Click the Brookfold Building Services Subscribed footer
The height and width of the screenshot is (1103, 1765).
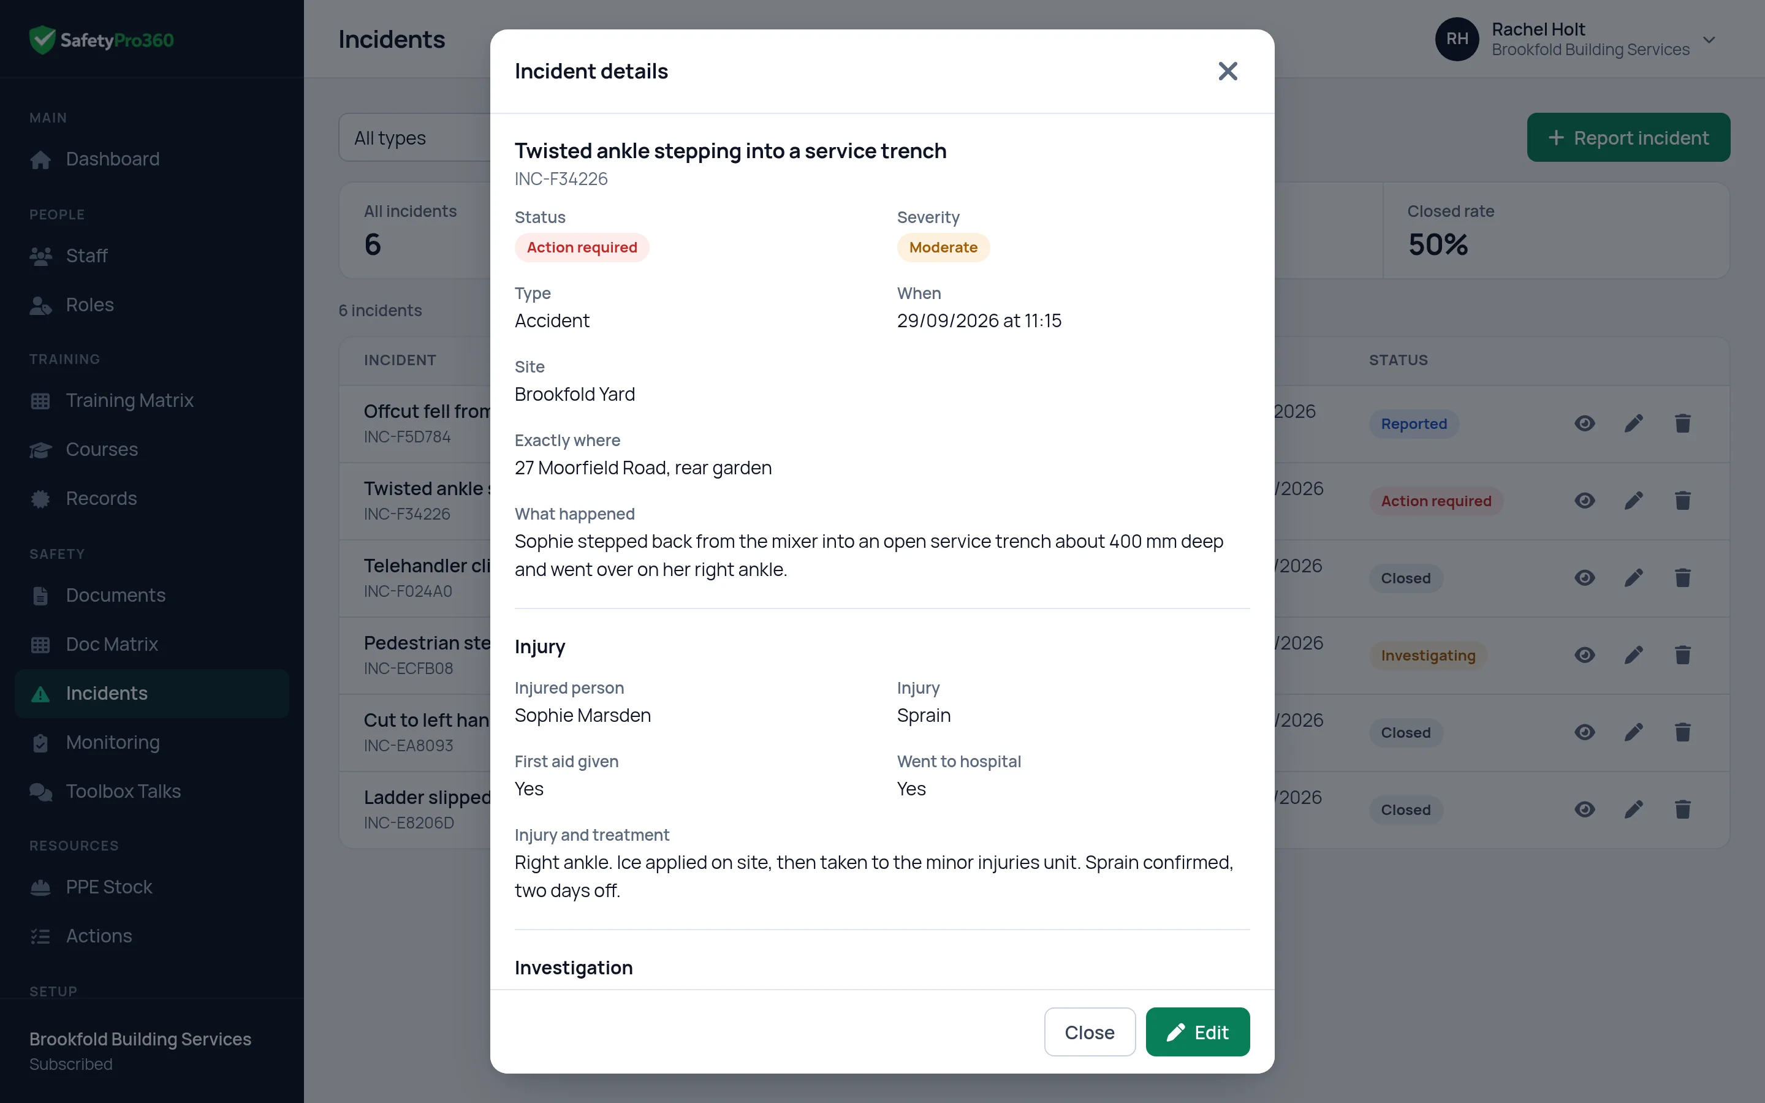coord(152,1050)
